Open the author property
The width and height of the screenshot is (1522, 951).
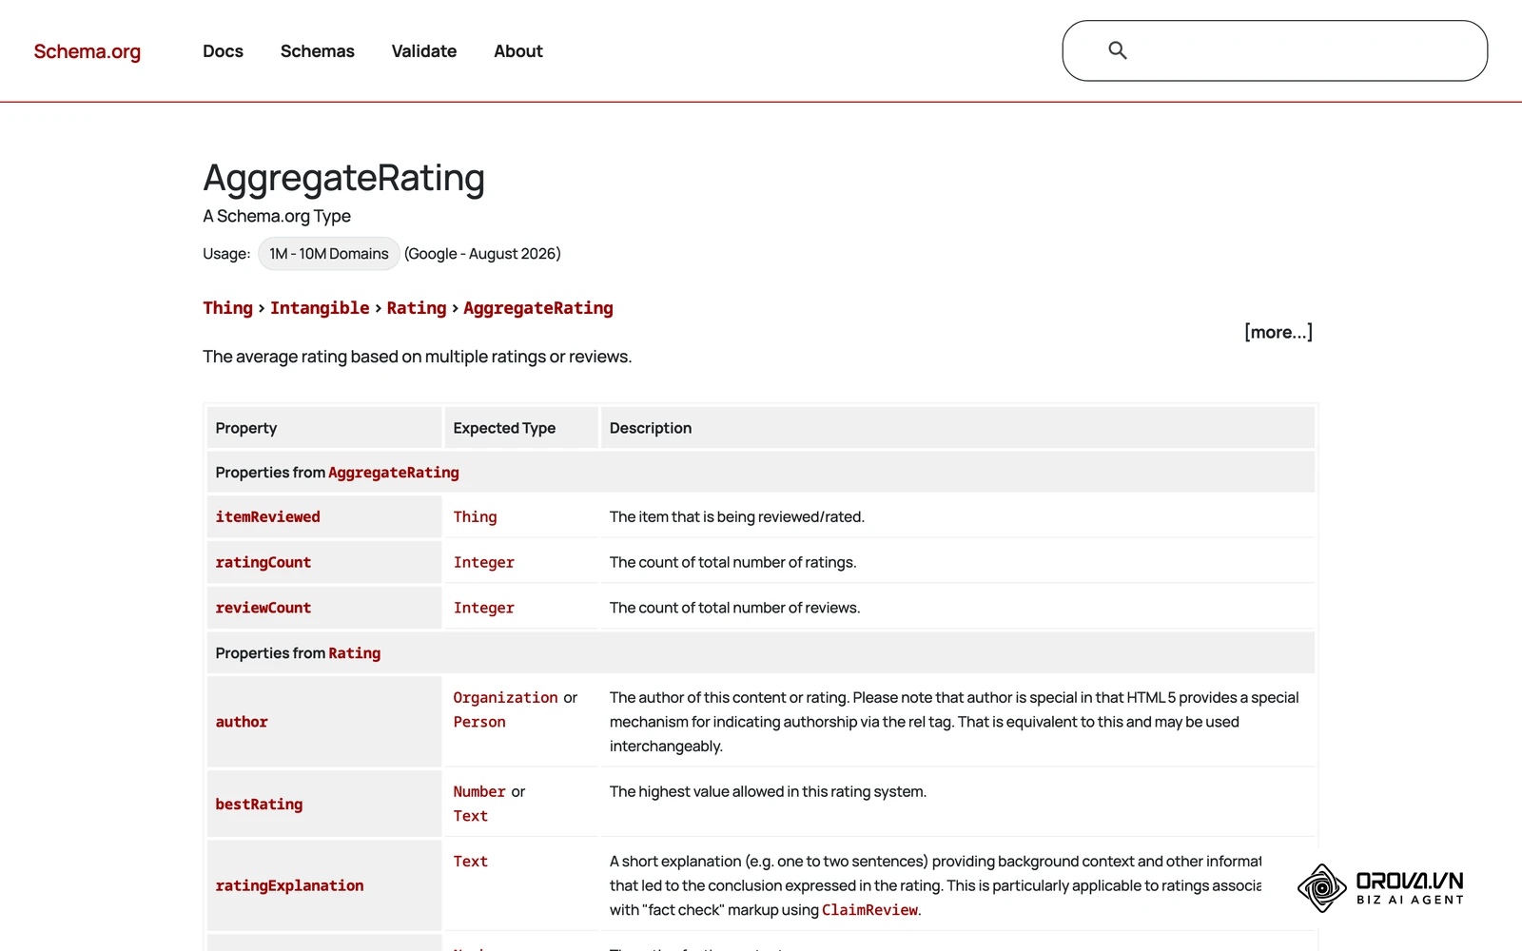point(242,722)
